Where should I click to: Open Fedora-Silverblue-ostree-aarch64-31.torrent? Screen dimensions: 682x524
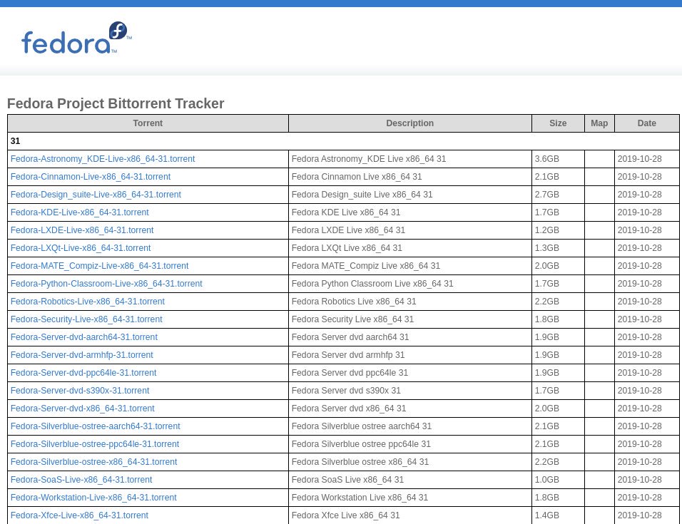(96, 426)
